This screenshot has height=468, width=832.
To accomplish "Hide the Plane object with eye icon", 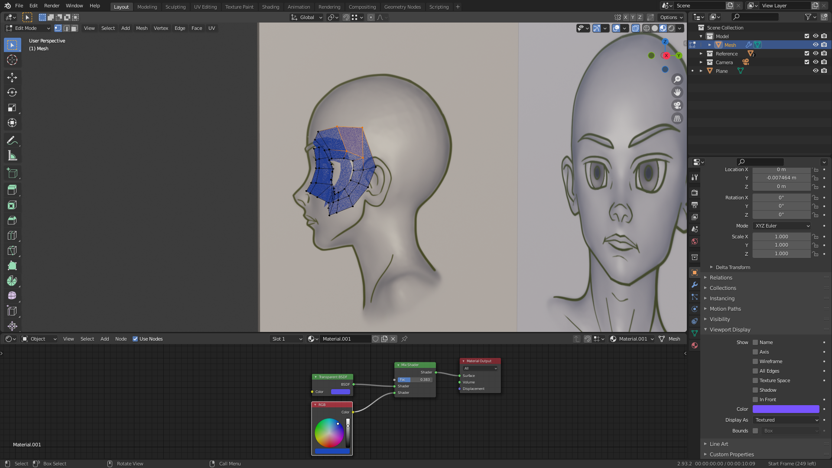I will tap(816, 71).
